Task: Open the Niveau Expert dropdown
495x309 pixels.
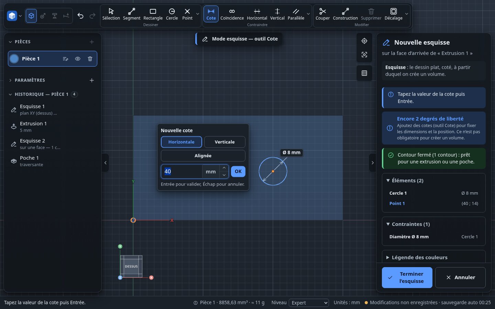Action: pos(309,303)
